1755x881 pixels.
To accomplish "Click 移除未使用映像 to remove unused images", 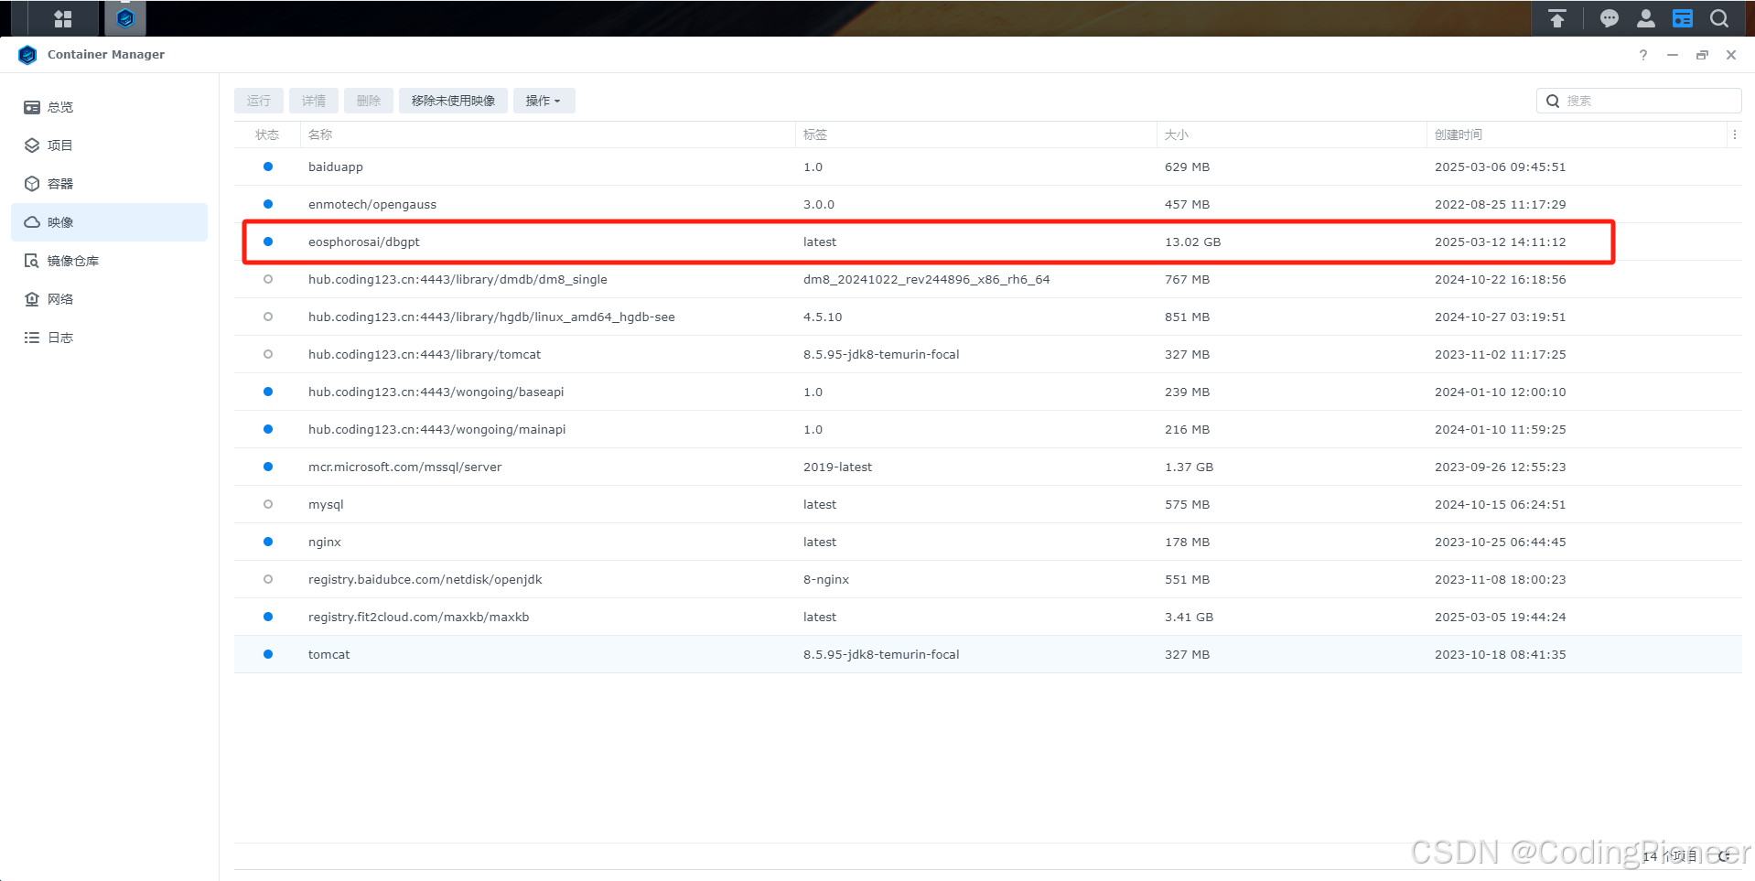I will 453,101.
